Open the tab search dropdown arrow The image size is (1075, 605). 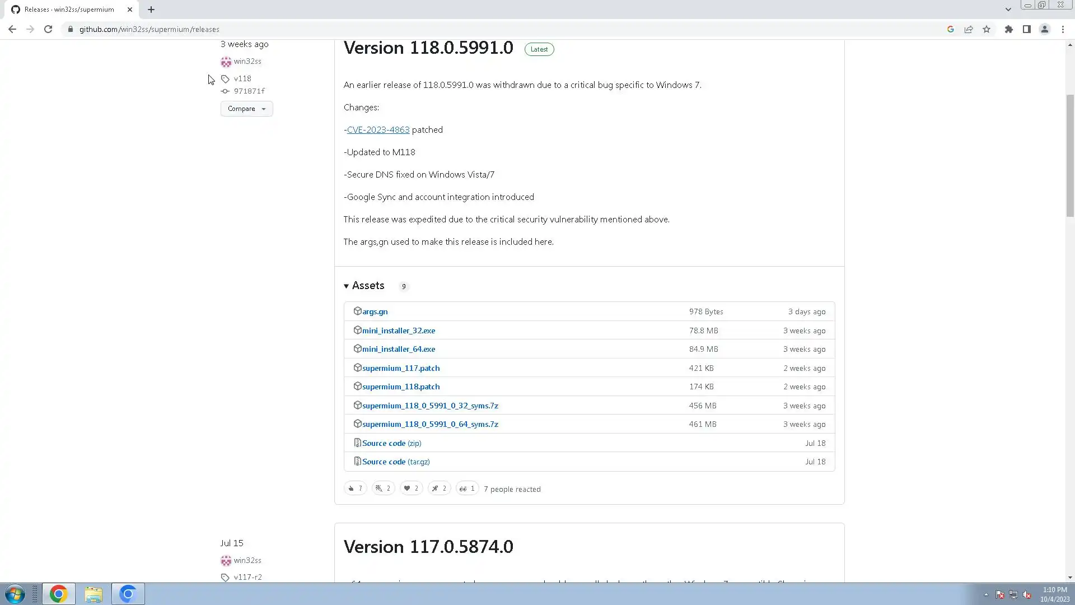pos(1008,10)
